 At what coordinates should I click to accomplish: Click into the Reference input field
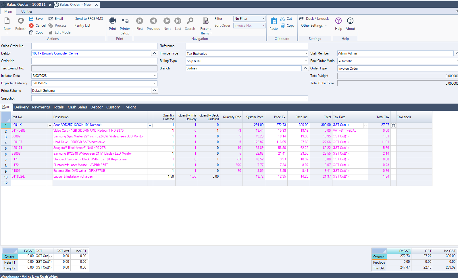247,46
